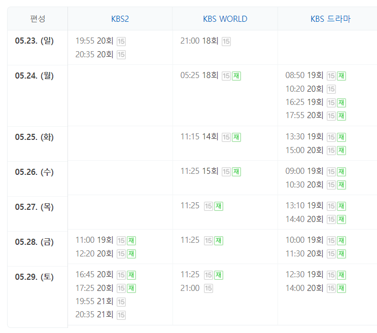This screenshot has height=333, width=377.
Task: Select the 05.27. (목) date row label
Action: pyautogui.click(x=35, y=207)
